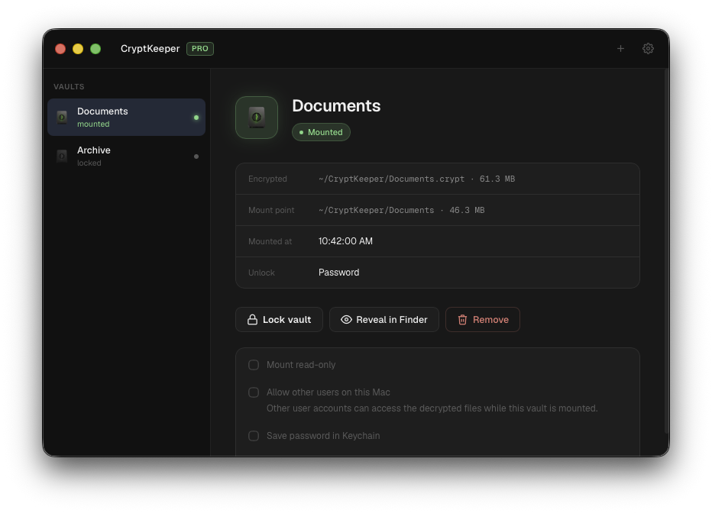The height and width of the screenshot is (513, 712).
Task: Click the padlock icon on Lock vault
Action: [252, 319]
